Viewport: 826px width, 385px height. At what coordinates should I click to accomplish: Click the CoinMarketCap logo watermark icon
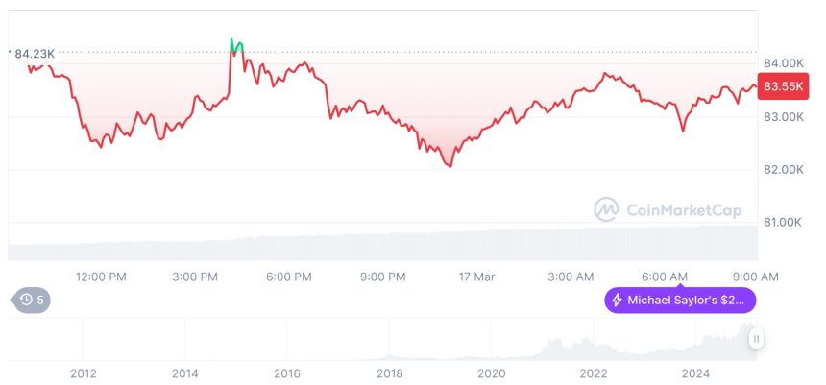click(x=606, y=208)
